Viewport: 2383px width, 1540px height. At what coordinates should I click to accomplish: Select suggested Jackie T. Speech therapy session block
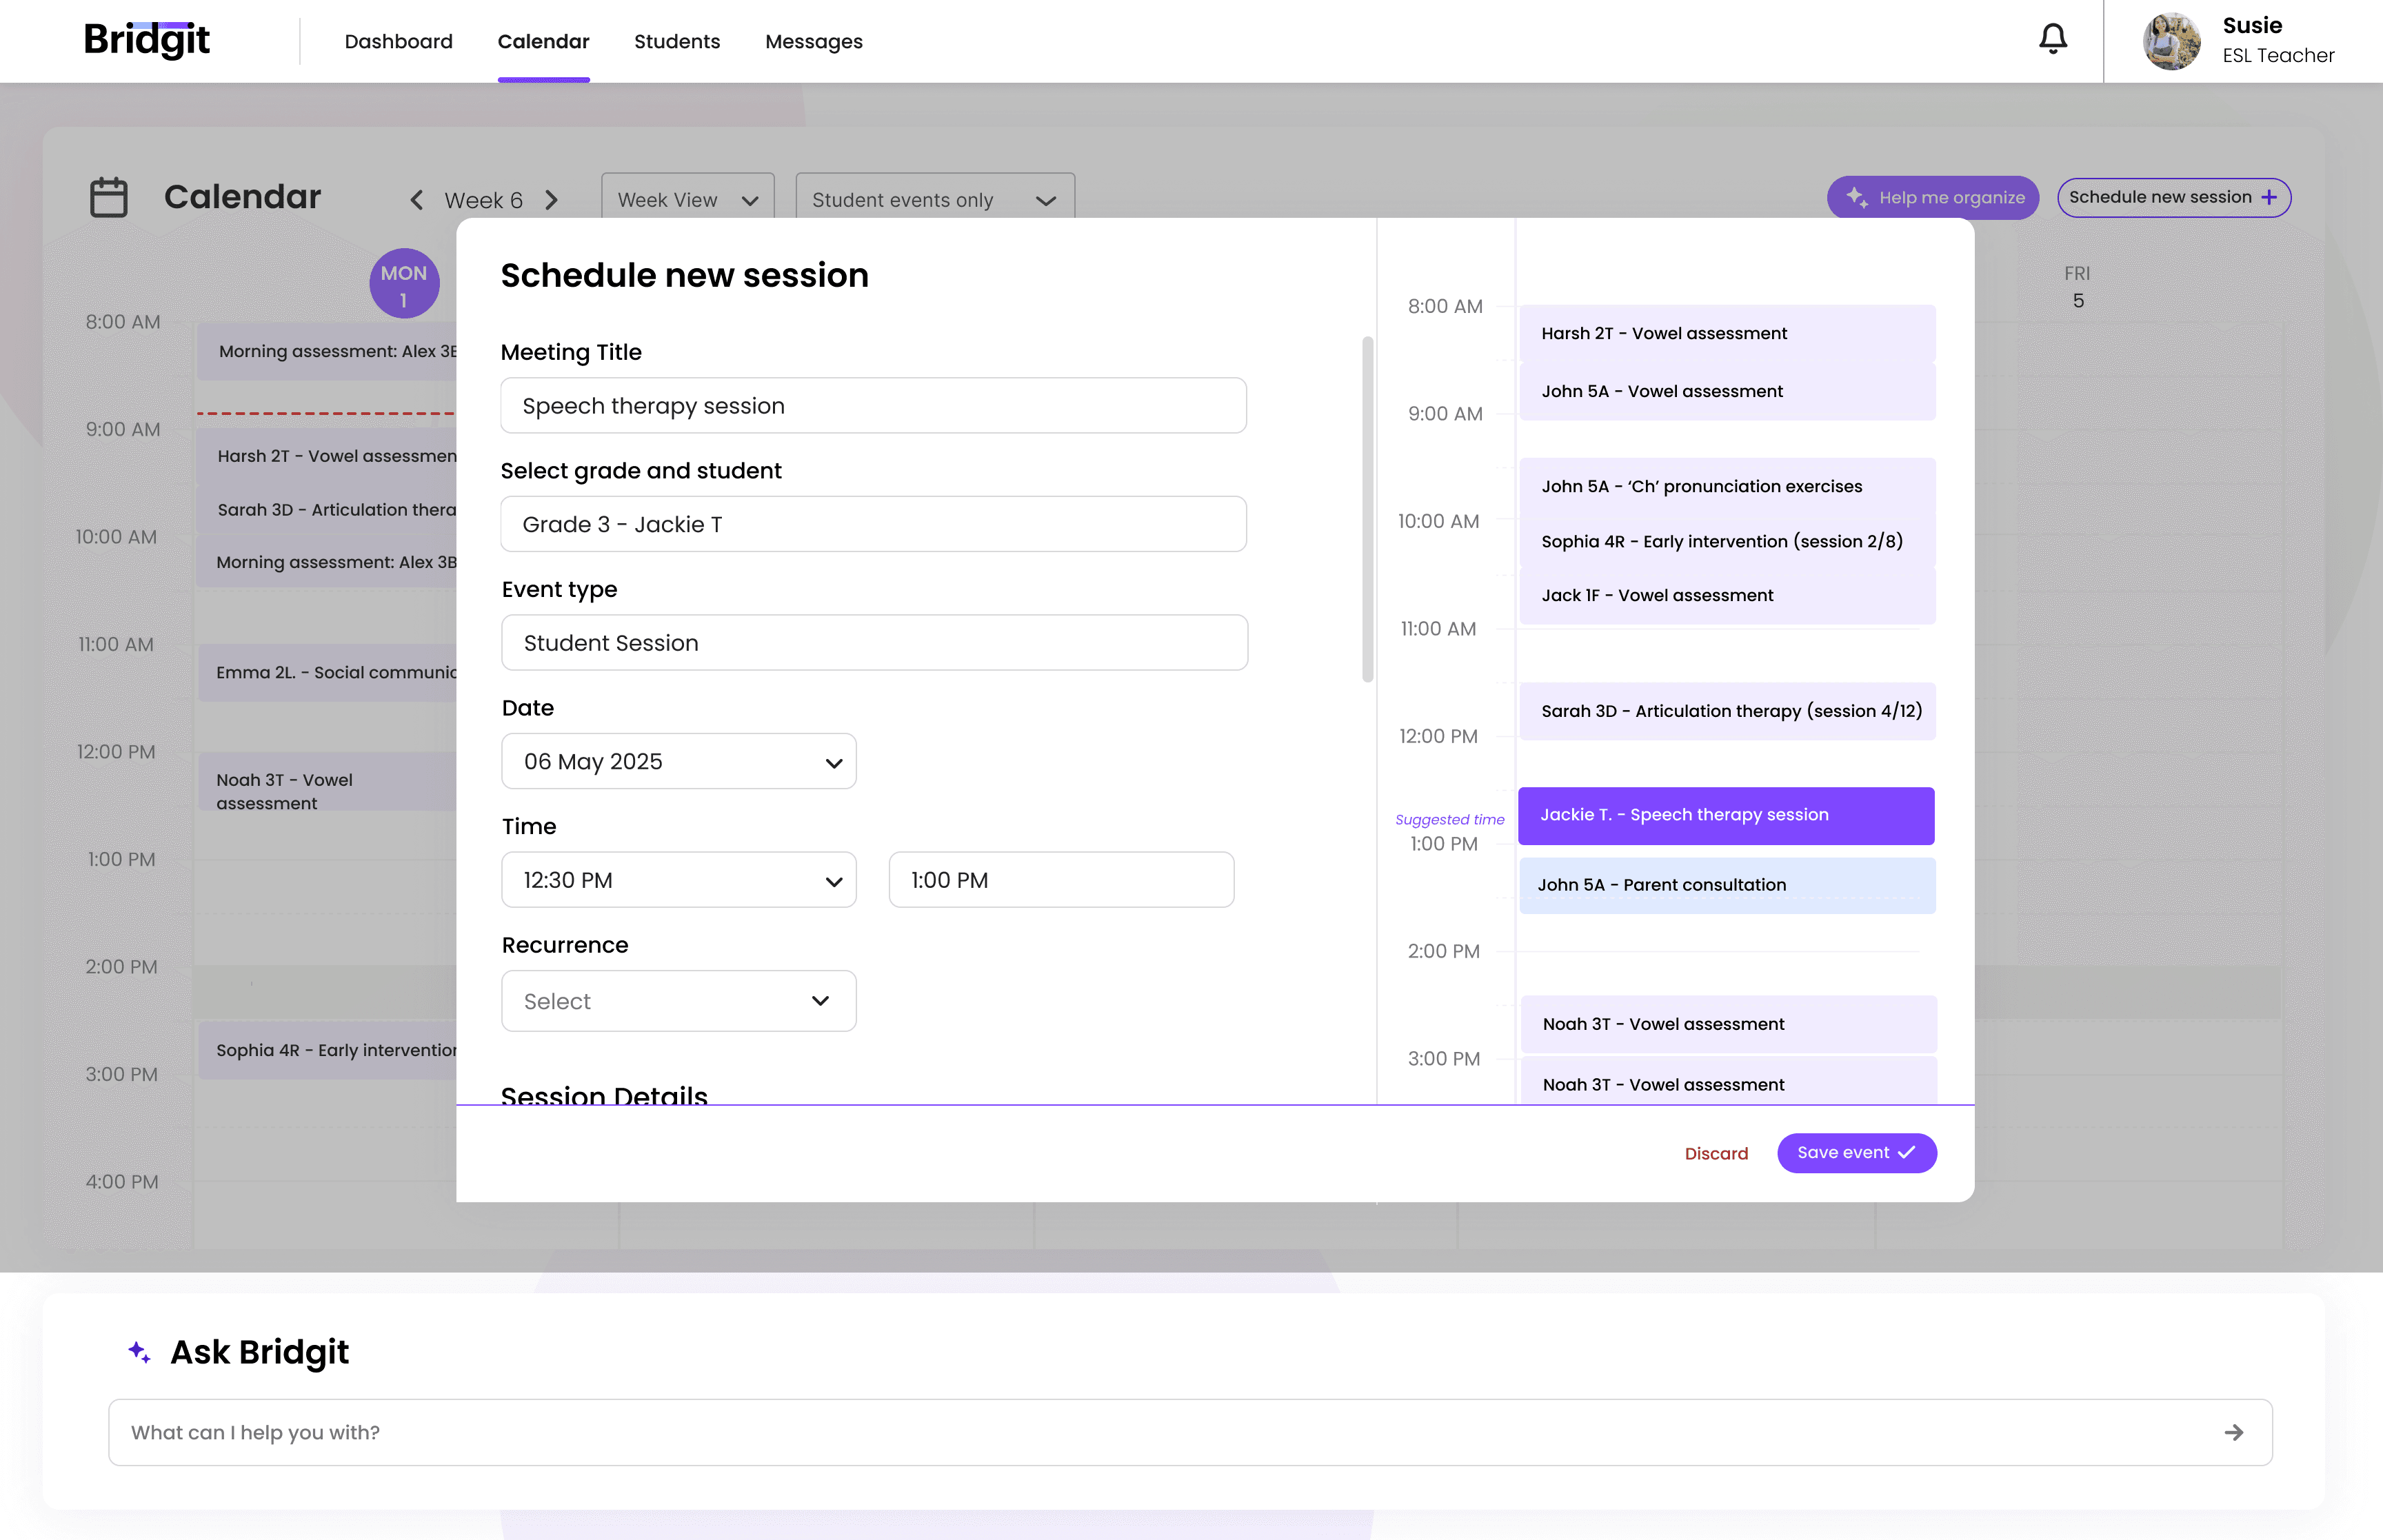click(1726, 815)
